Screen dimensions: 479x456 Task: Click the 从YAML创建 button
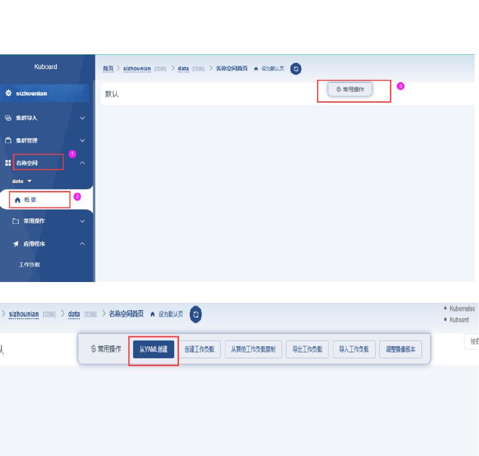click(x=153, y=349)
